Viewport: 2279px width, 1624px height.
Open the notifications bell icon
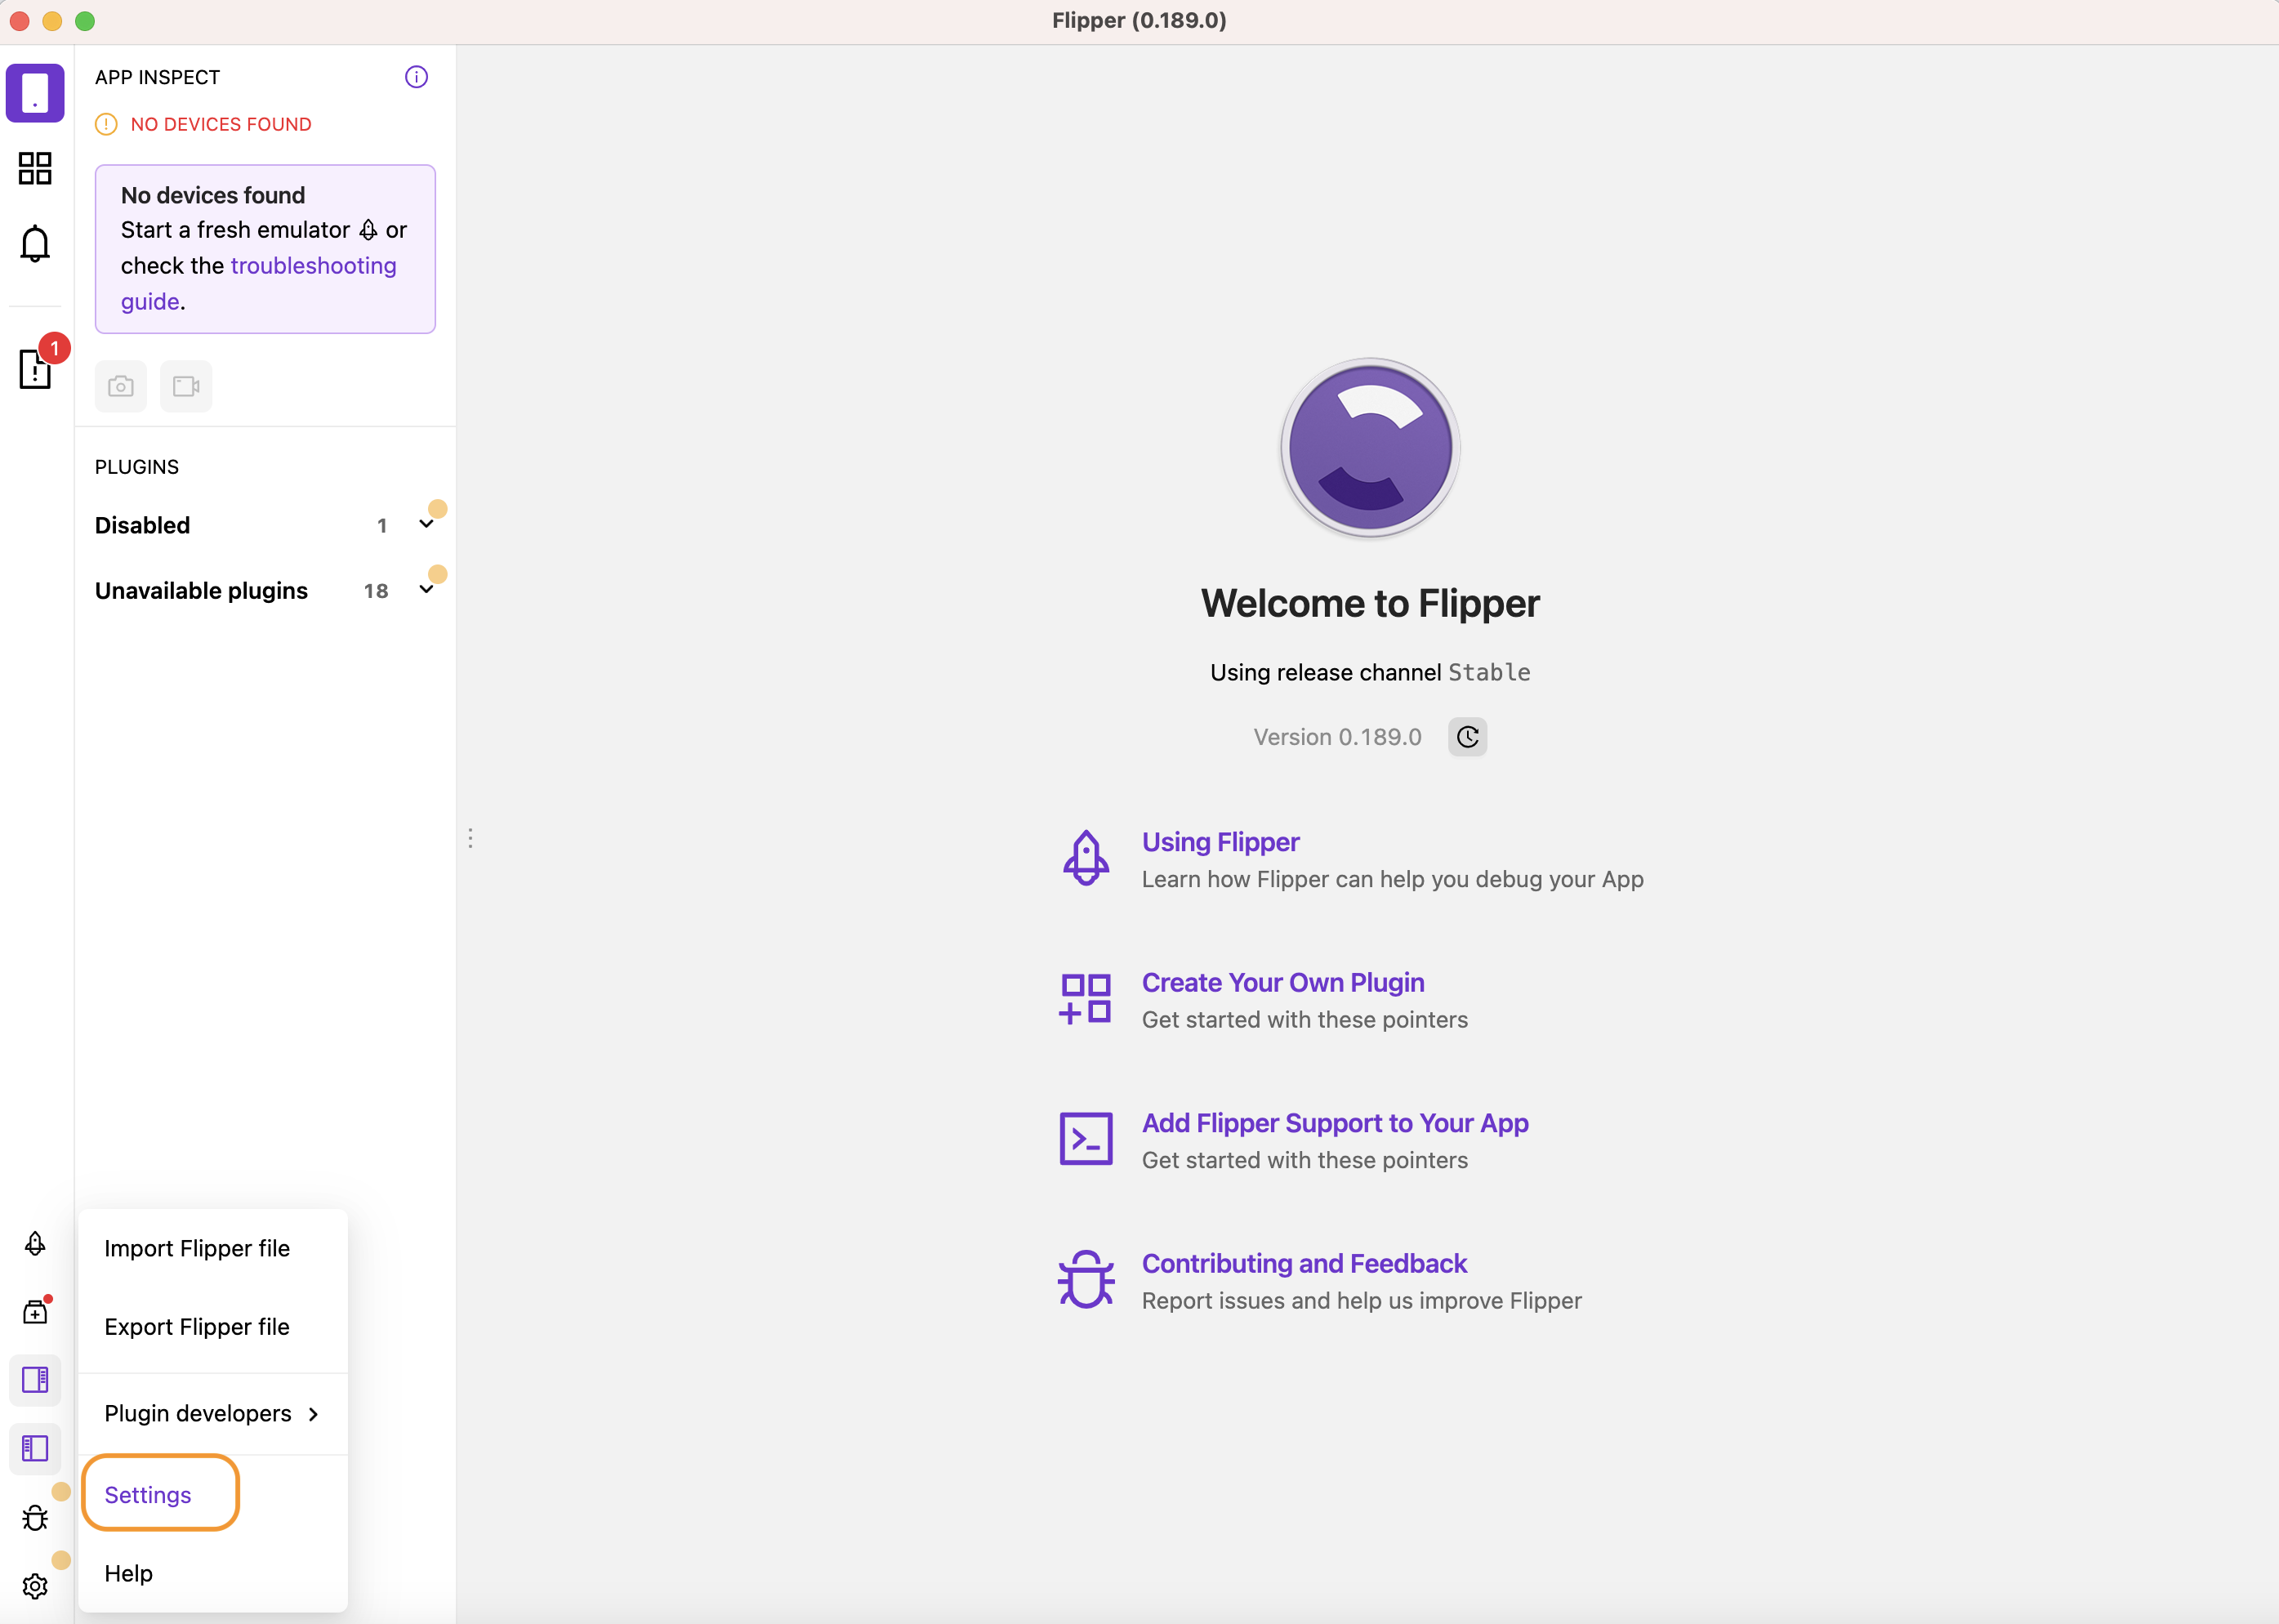tap(35, 243)
